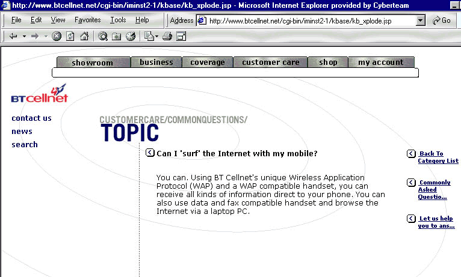Image resolution: width=461 pixels, height=277 pixels.
Task: Select the my account tab
Action: (x=381, y=62)
